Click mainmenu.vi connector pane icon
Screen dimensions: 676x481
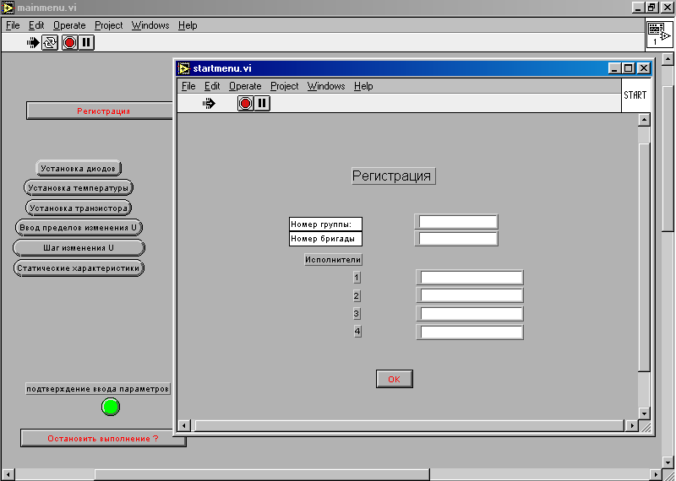(659, 34)
